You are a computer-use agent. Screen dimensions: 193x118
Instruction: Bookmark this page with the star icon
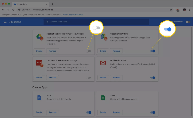[x=171, y=10]
